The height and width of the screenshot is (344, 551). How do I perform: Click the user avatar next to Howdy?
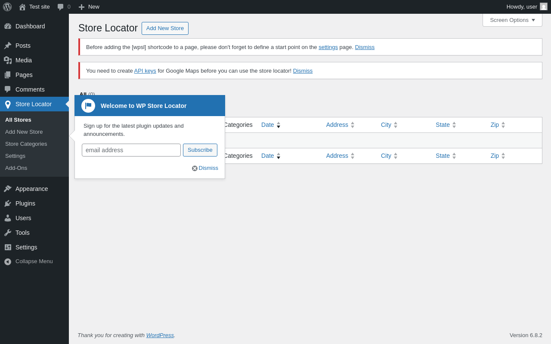point(544,6)
